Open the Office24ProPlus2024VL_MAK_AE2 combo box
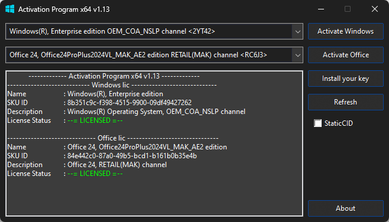Viewport: 389px width, 222px height. 154,55
